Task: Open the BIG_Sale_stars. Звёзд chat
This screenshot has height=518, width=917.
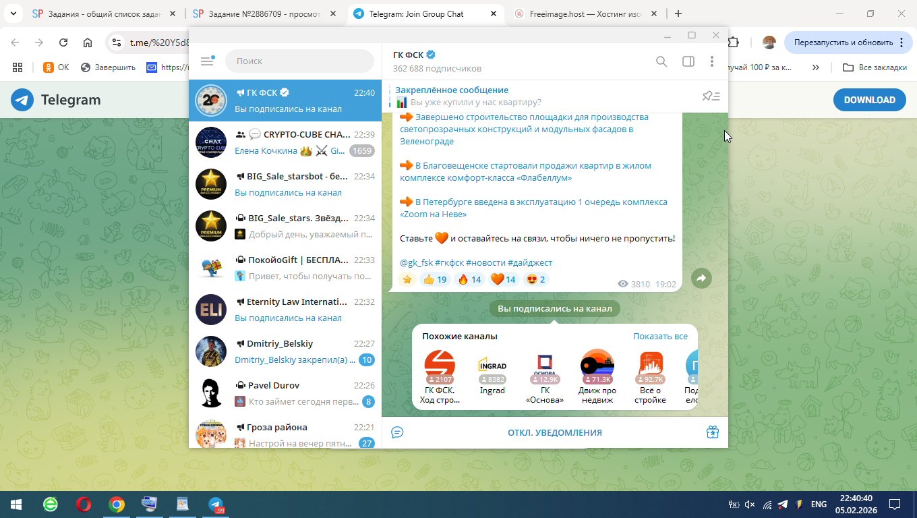Action: [285, 226]
